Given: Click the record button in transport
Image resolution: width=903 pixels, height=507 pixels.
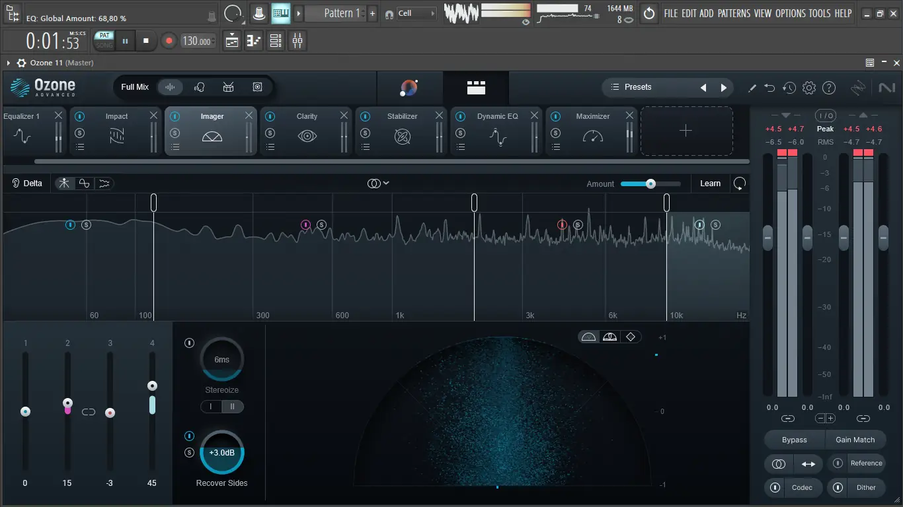Looking at the screenshot, I should [169, 41].
